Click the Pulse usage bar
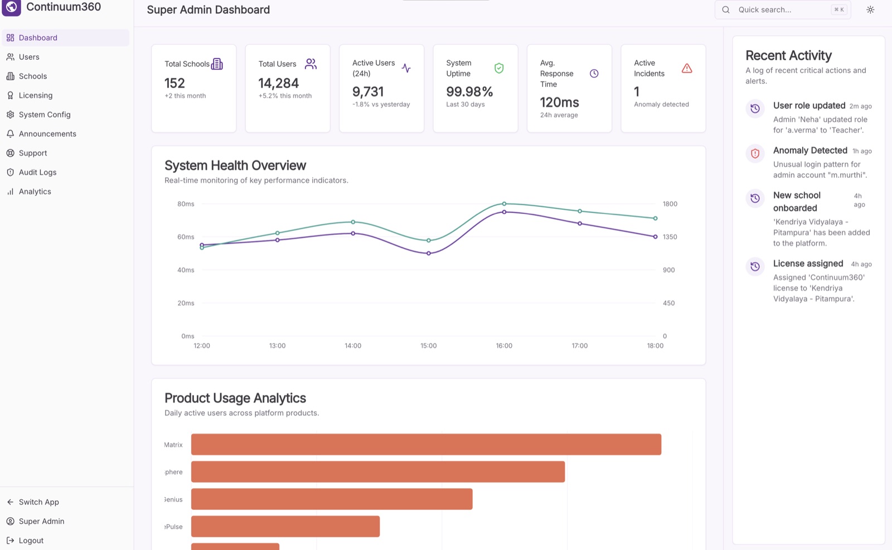Viewport: 892px width, 550px height. [285, 527]
